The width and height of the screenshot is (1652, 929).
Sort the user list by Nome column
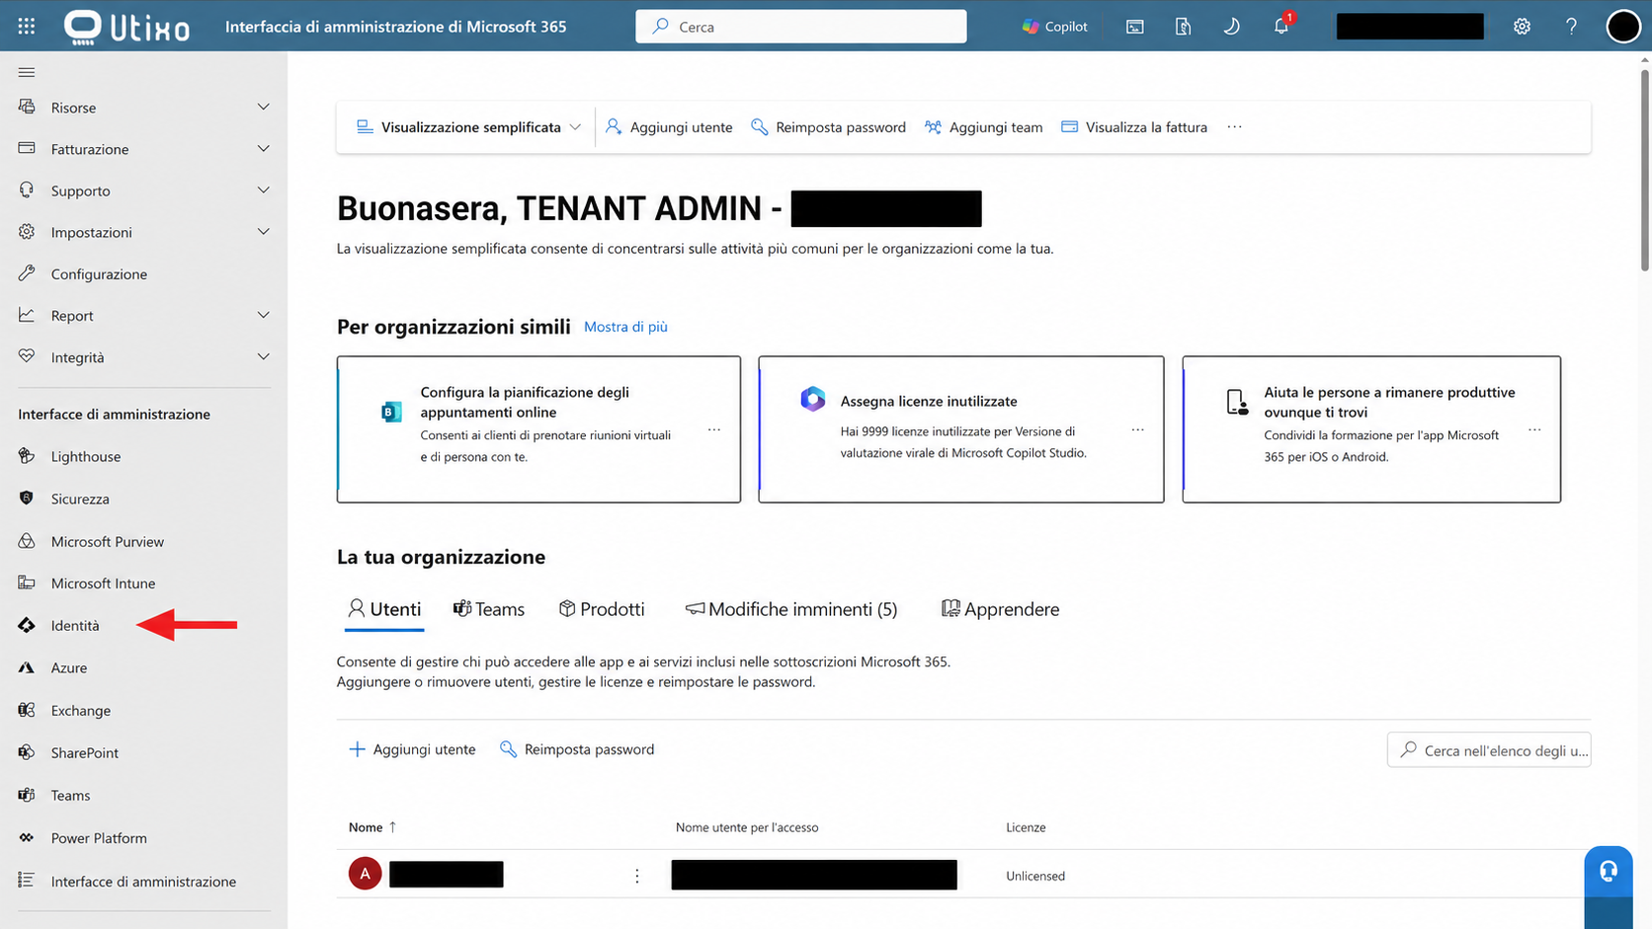372,827
